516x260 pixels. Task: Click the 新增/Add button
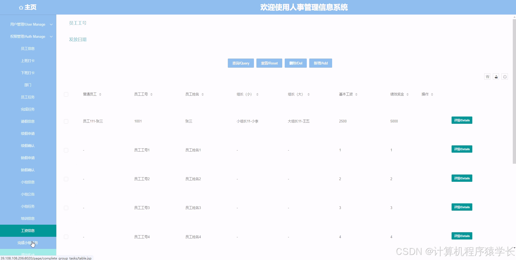tap(321, 63)
